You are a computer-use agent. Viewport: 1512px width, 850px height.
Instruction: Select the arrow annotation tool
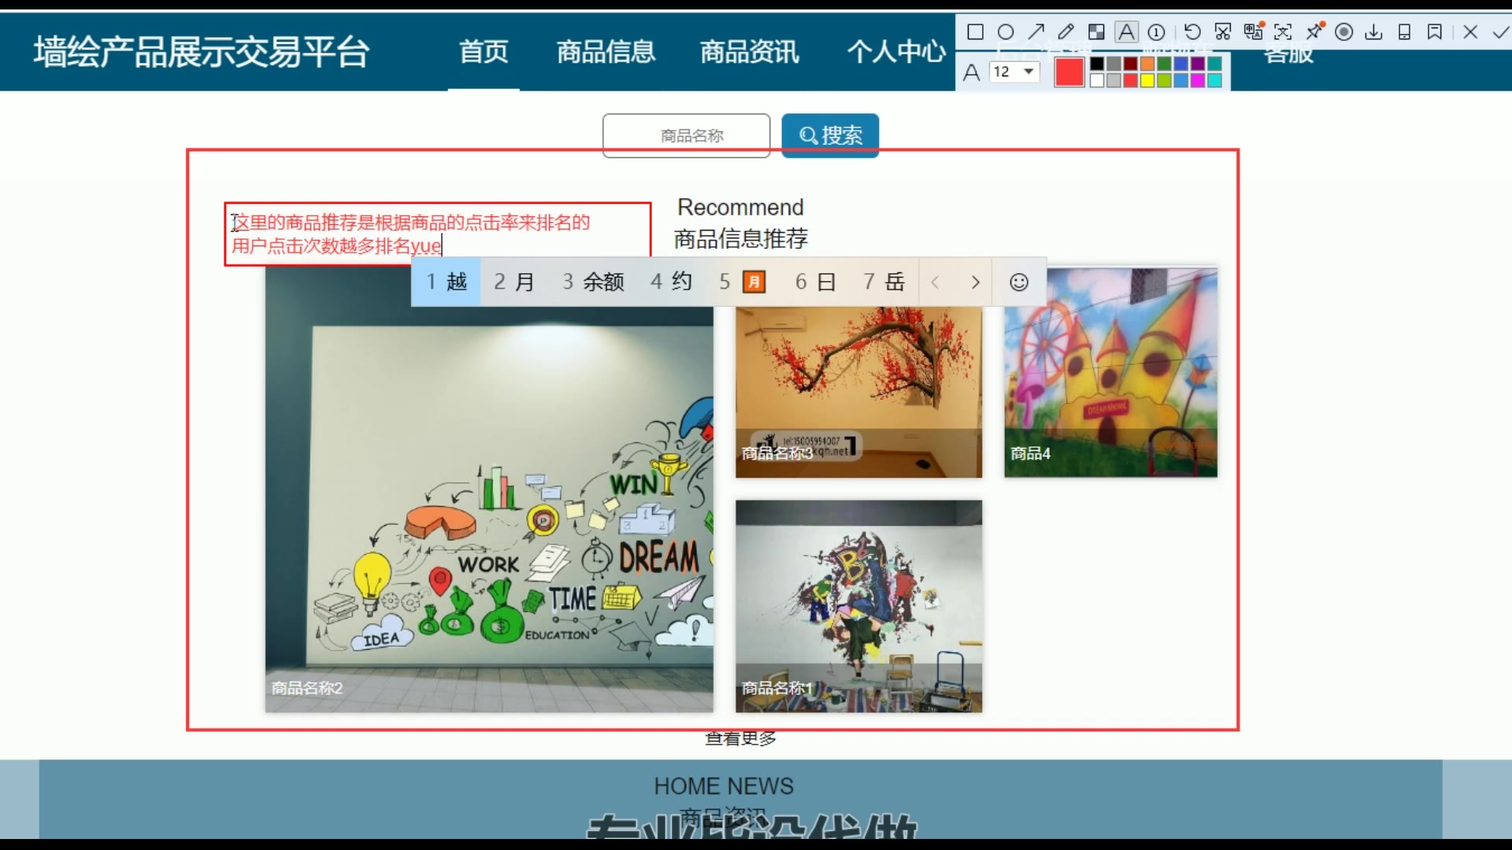pyautogui.click(x=1036, y=31)
